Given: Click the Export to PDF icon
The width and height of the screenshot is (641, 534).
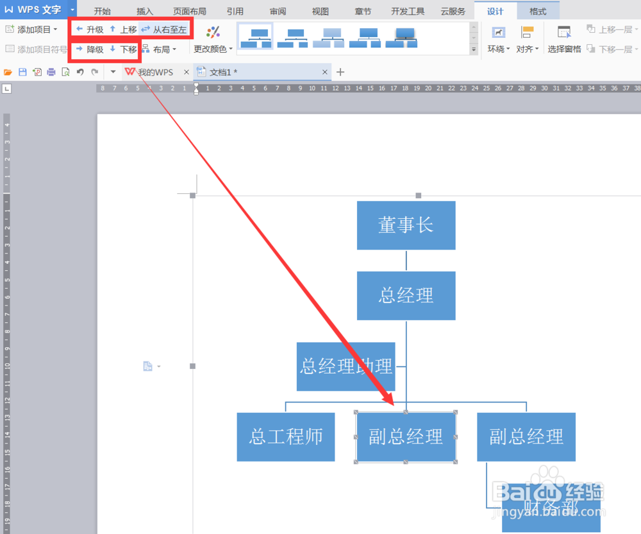Looking at the screenshot, I should pos(37,72).
